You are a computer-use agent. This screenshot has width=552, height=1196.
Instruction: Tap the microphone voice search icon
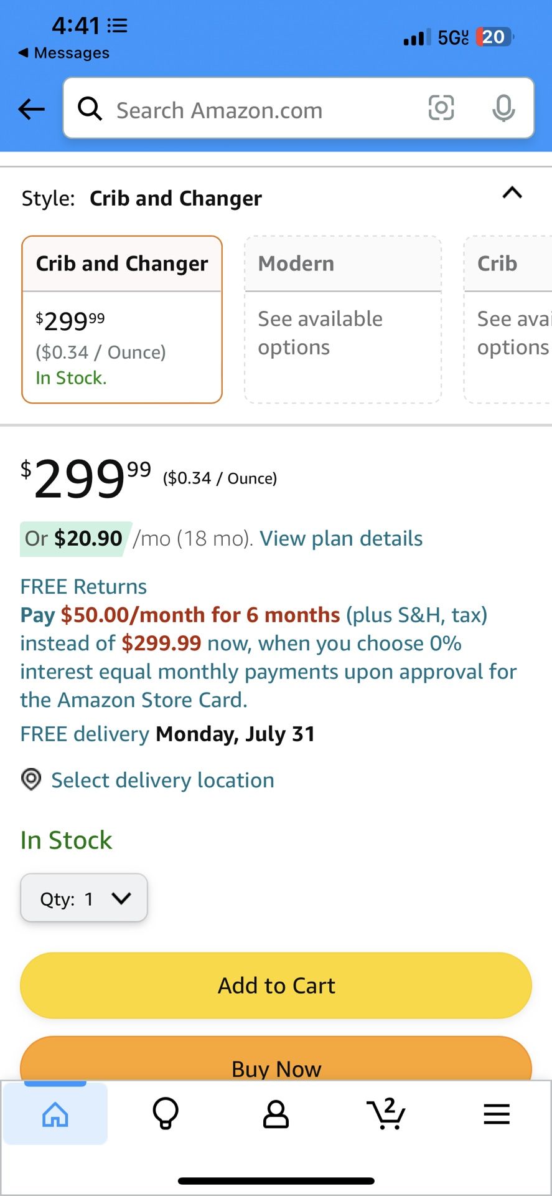(x=503, y=109)
